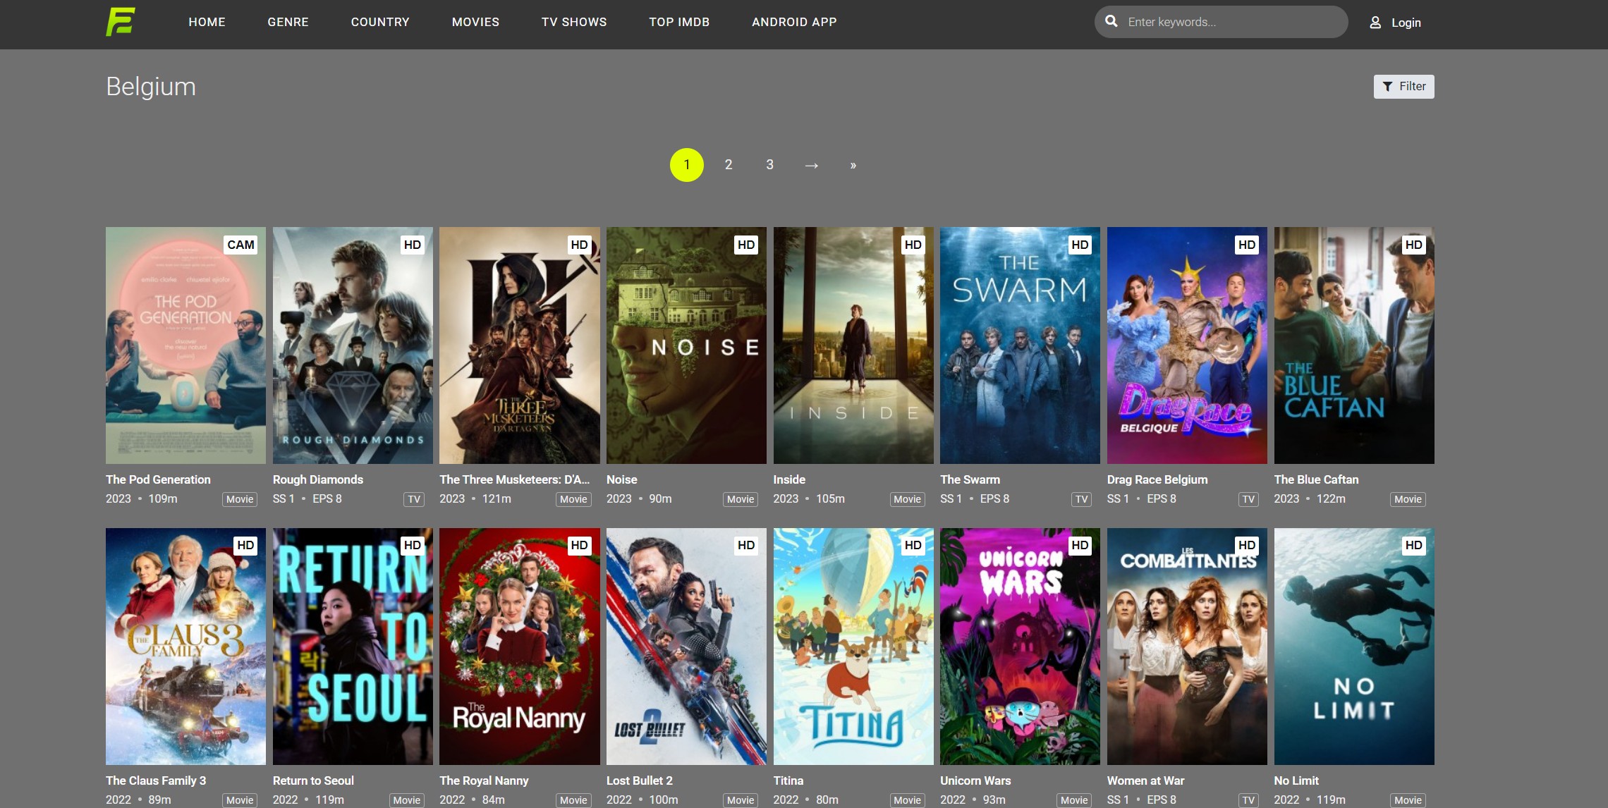Open the Filter button
The height and width of the screenshot is (808, 1608).
pyautogui.click(x=1403, y=87)
